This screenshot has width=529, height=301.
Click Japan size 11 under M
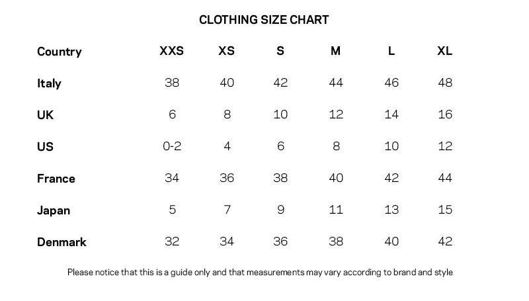point(336,210)
